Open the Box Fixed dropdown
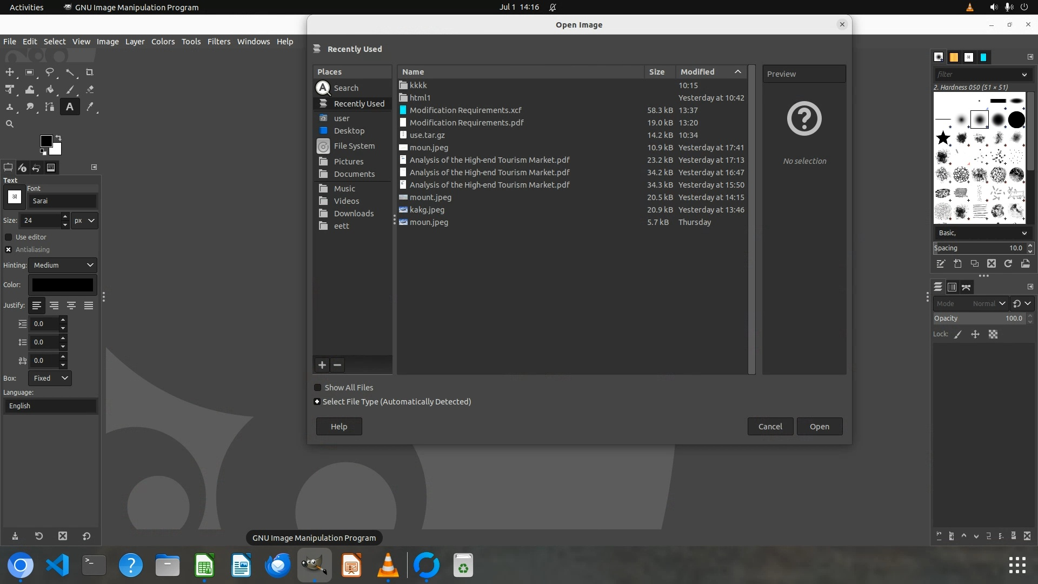1038x584 pixels. tap(50, 379)
